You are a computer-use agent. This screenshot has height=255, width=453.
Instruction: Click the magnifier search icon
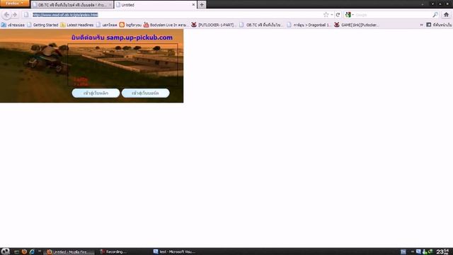(x=435, y=15)
